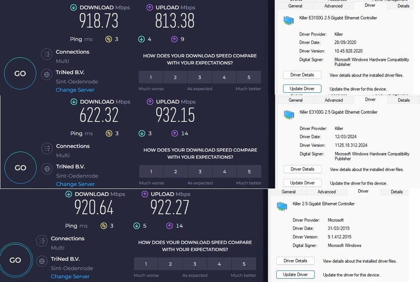Rate speed 3 in the 920.64 test

[195, 264]
